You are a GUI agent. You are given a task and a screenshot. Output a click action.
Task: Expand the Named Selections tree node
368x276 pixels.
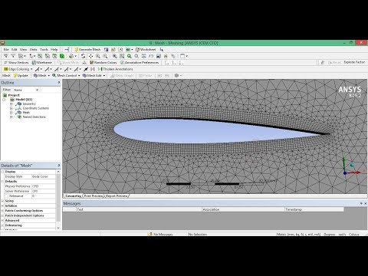click(x=11, y=117)
